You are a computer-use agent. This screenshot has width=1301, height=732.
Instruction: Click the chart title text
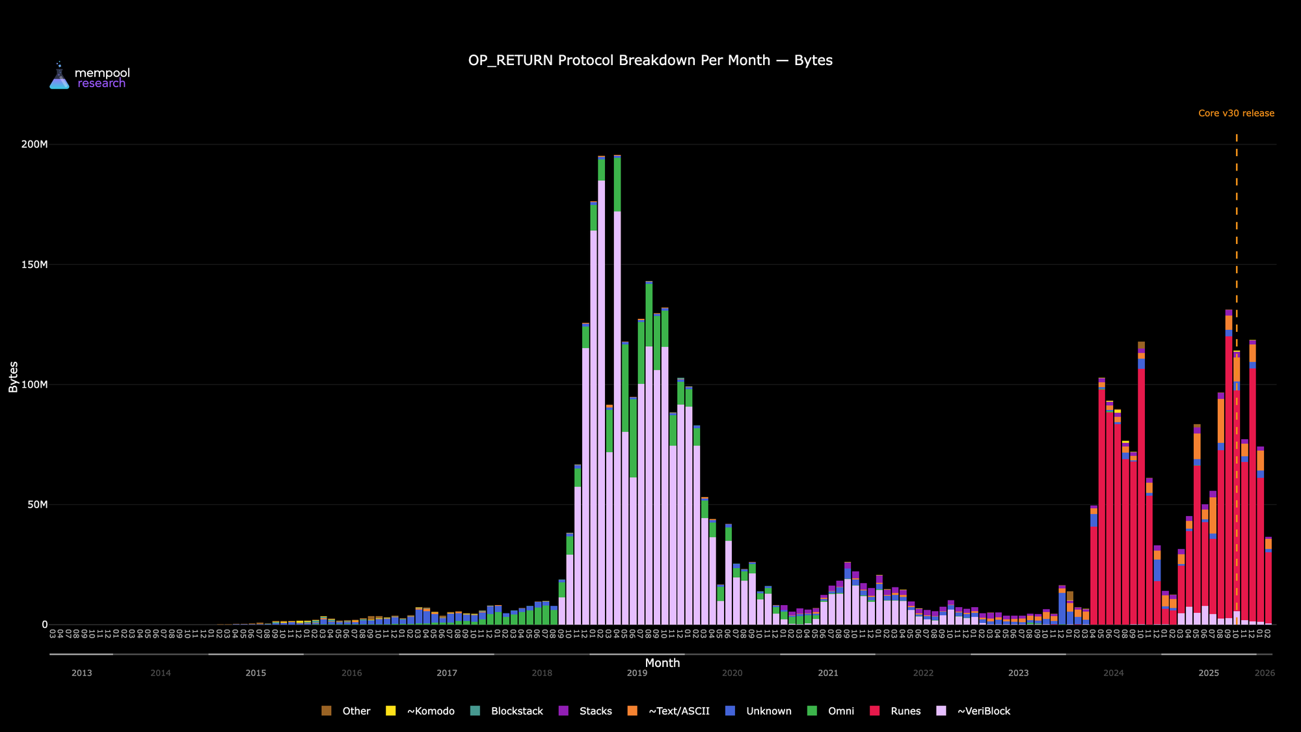650,61
